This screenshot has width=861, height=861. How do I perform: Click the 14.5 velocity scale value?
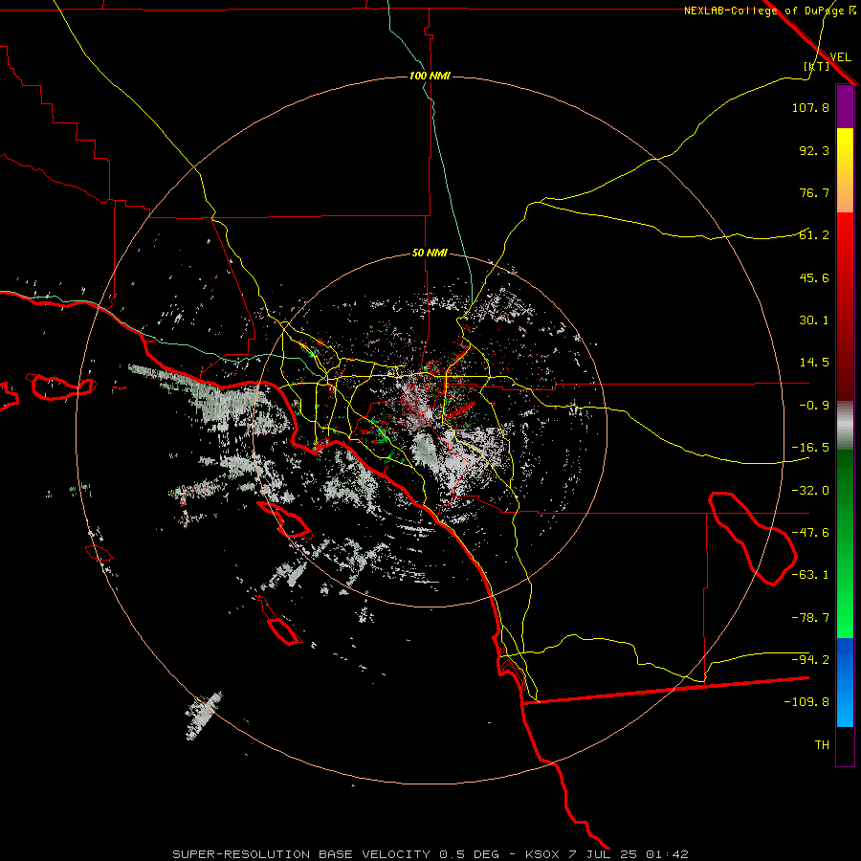point(814,363)
